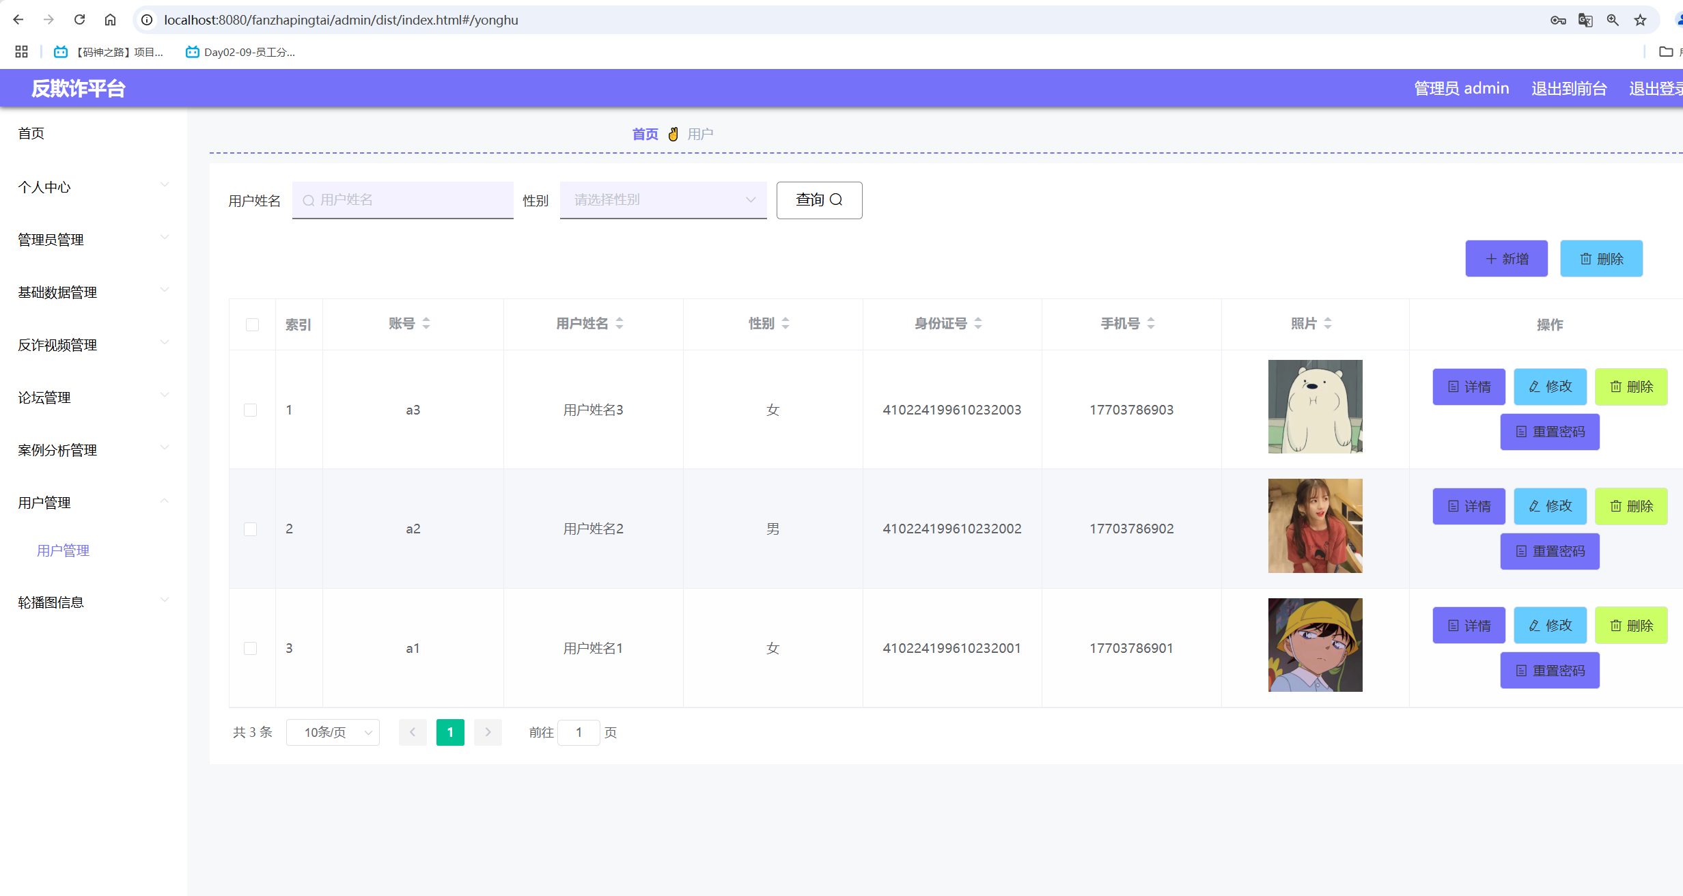Expand 基础数据管理 sidebar menu
The height and width of the screenshot is (896, 1683).
[94, 292]
